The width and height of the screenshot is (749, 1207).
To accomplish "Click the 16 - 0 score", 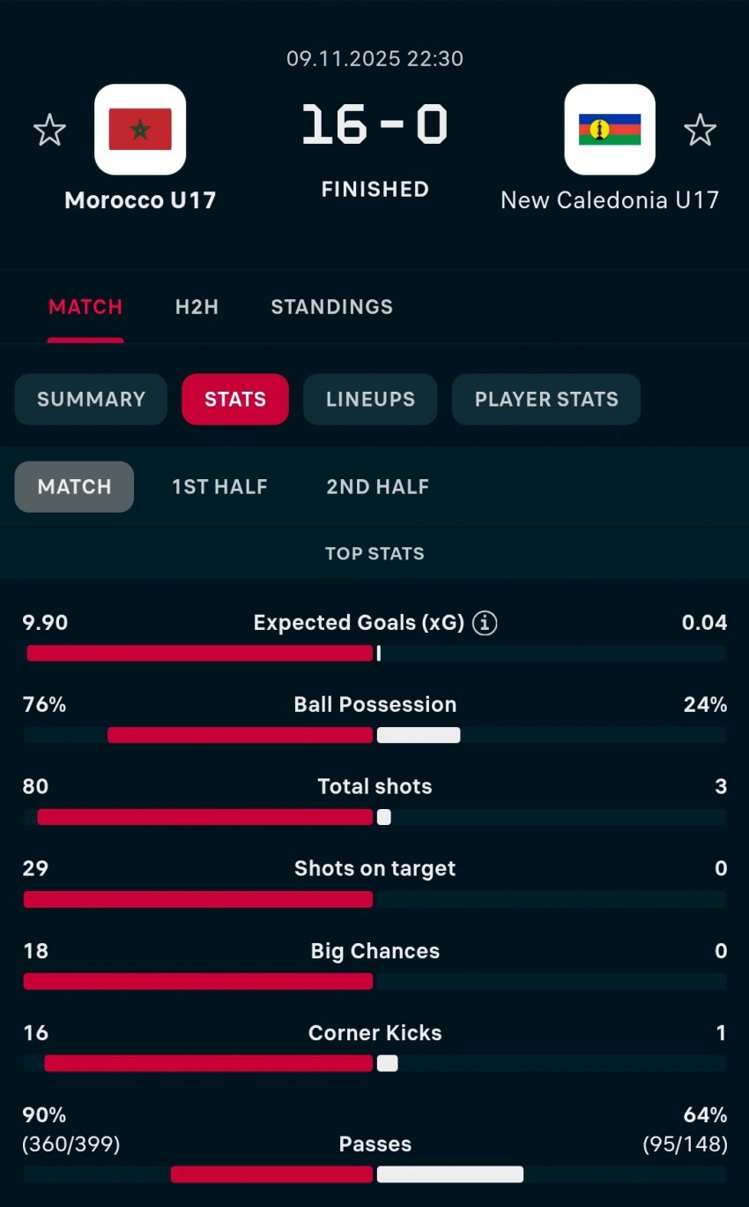I will point(374,125).
